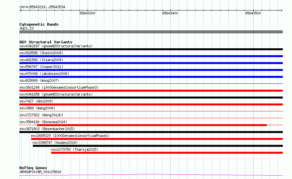Screen dimensions: 292x179
Task: Click the left arrowhead of the ruler
Action: [x=20, y=11]
